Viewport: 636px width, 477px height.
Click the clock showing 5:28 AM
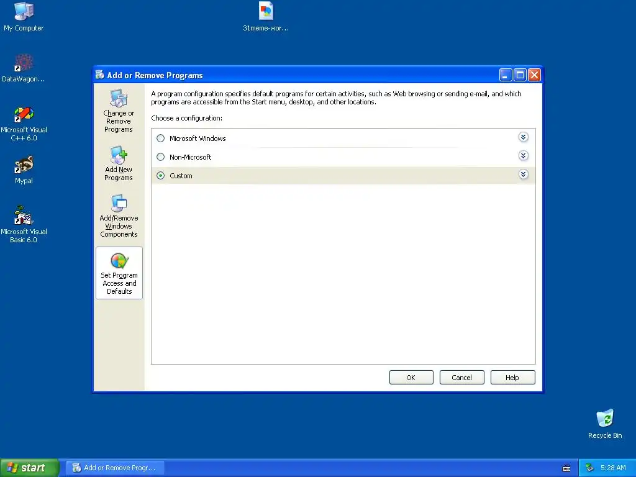coord(613,468)
